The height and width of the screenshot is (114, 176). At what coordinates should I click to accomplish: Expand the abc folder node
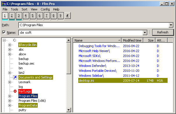pyautogui.click(x=10, y=49)
